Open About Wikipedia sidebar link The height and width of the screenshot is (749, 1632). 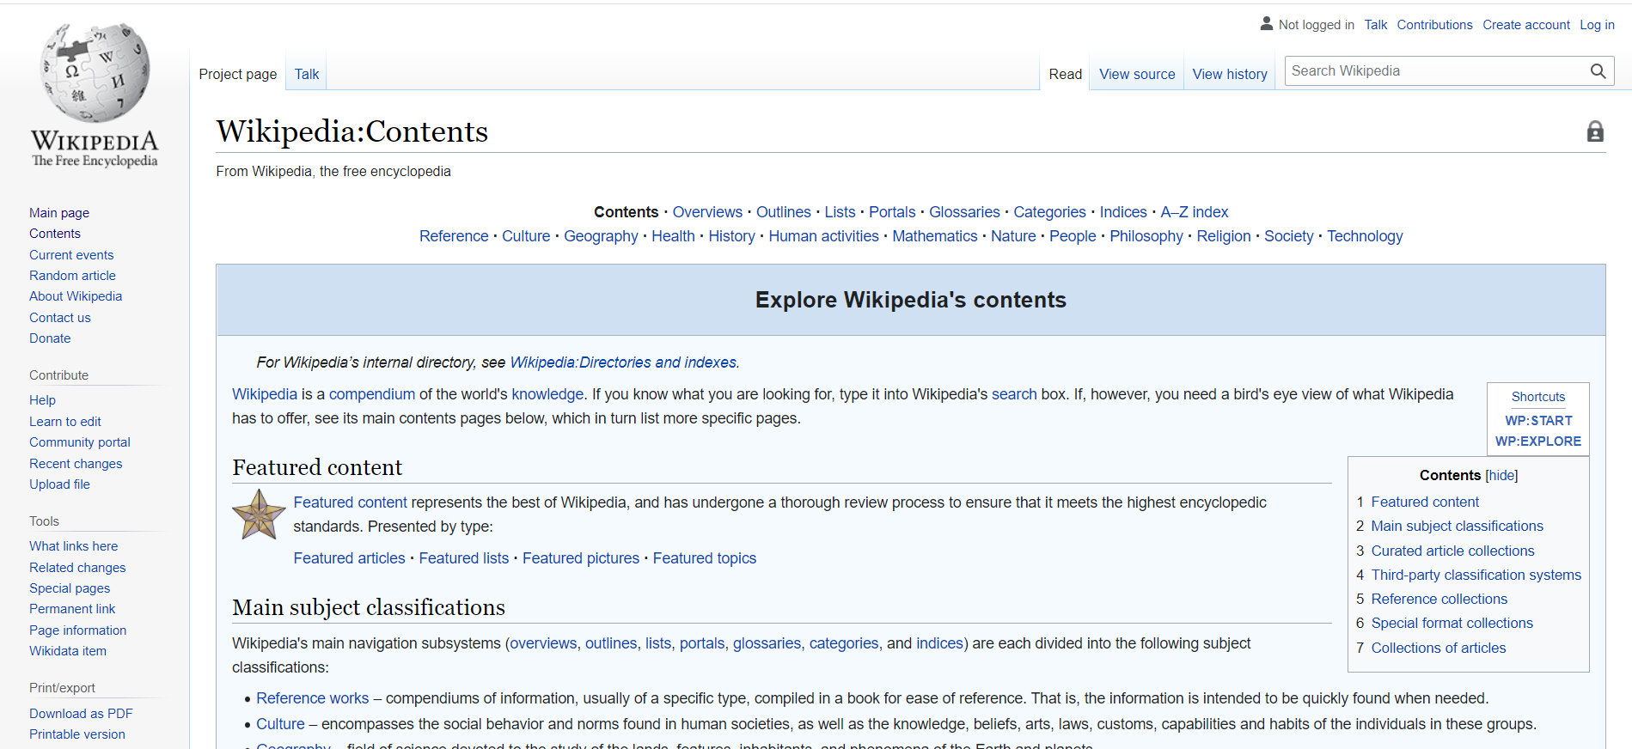coord(76,296)
